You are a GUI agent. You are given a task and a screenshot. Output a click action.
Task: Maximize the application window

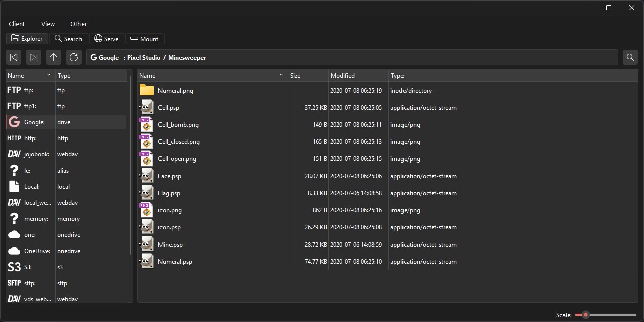click(609, 8)
